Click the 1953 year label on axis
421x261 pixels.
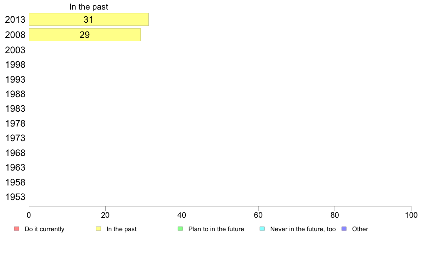pyautogui.click(x=15, y=197)
